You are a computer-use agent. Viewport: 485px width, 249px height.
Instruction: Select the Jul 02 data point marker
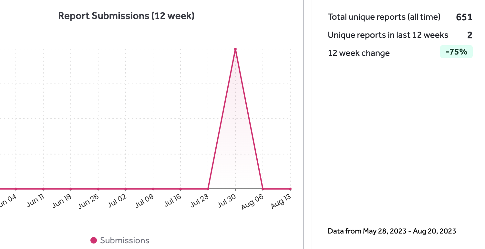[x=126, y=189]
